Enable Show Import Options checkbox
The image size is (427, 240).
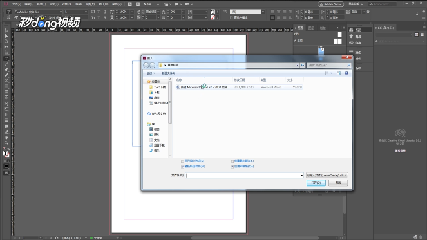click(182, 161)
